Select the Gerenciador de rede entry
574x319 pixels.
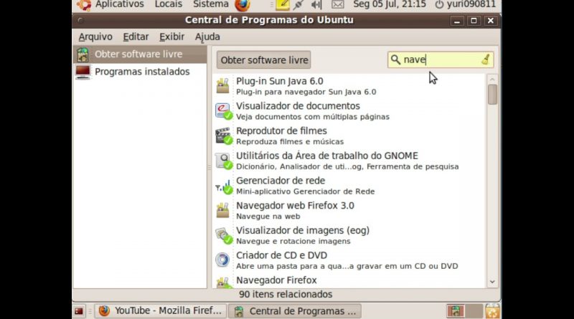click(x=349, y=186)
